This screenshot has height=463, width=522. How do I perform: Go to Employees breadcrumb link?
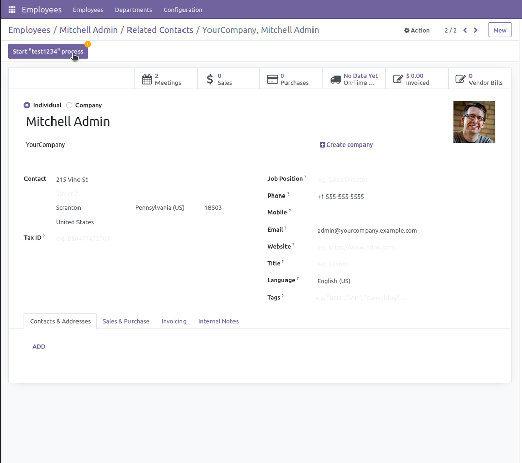pos(29,30)
